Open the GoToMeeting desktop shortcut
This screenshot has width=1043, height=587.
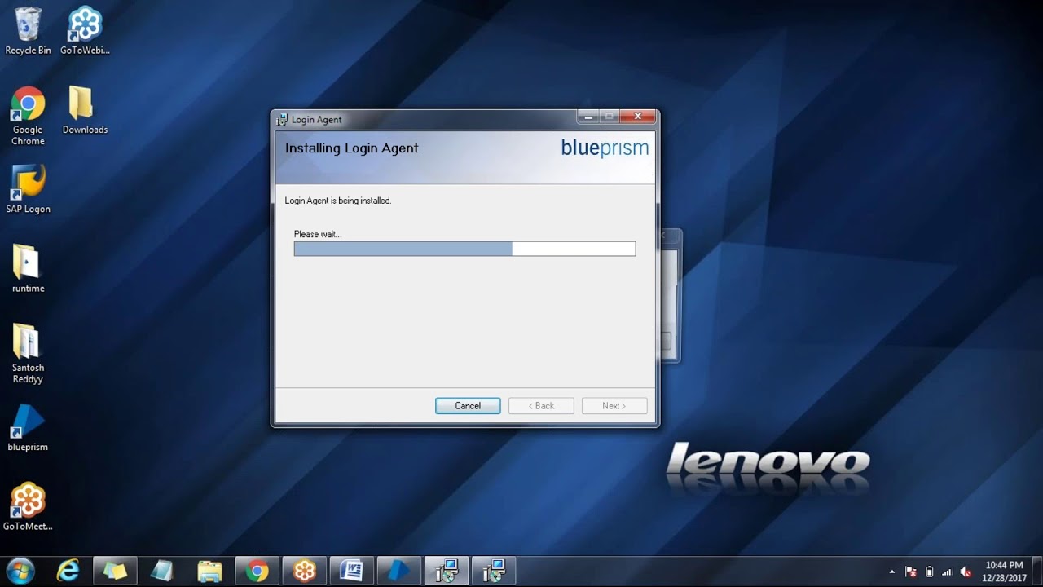pos(28,507)
